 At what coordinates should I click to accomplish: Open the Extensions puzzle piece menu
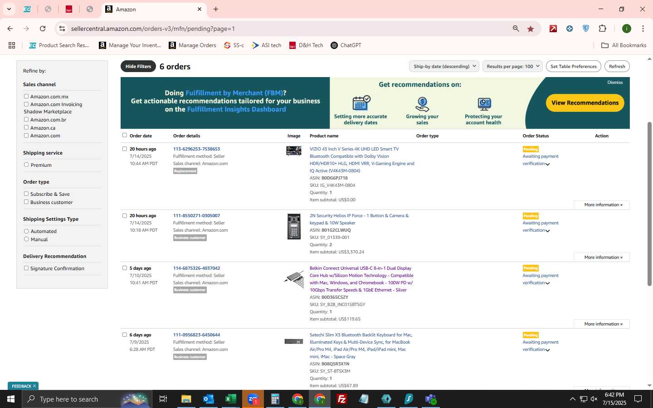click(x=602, y=29)
